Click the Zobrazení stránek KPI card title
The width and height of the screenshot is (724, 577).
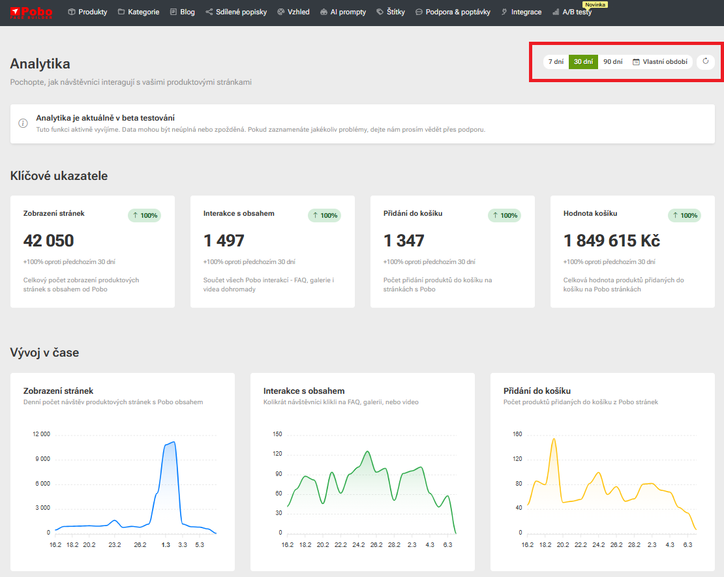(x=54, y=213)
